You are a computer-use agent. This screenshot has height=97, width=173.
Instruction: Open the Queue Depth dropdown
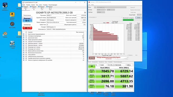139,15
